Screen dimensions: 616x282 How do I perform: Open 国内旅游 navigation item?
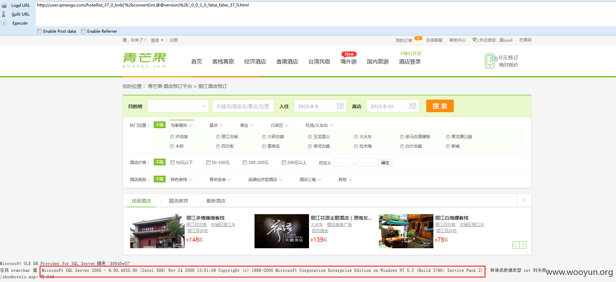(378, 62)
